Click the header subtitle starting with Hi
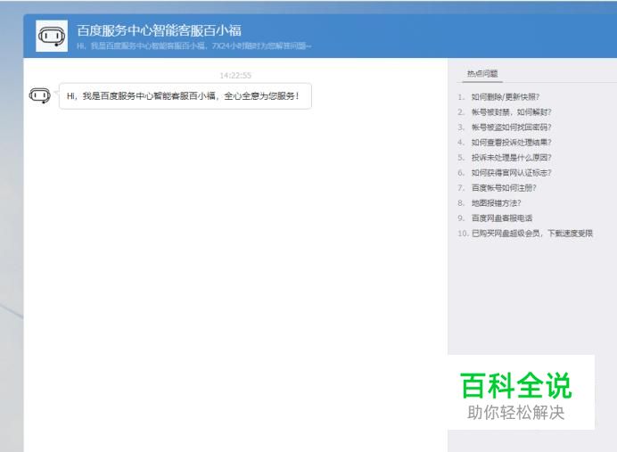Image resolution: width=617 pixels, height=452 pixels. pos(193,46)
